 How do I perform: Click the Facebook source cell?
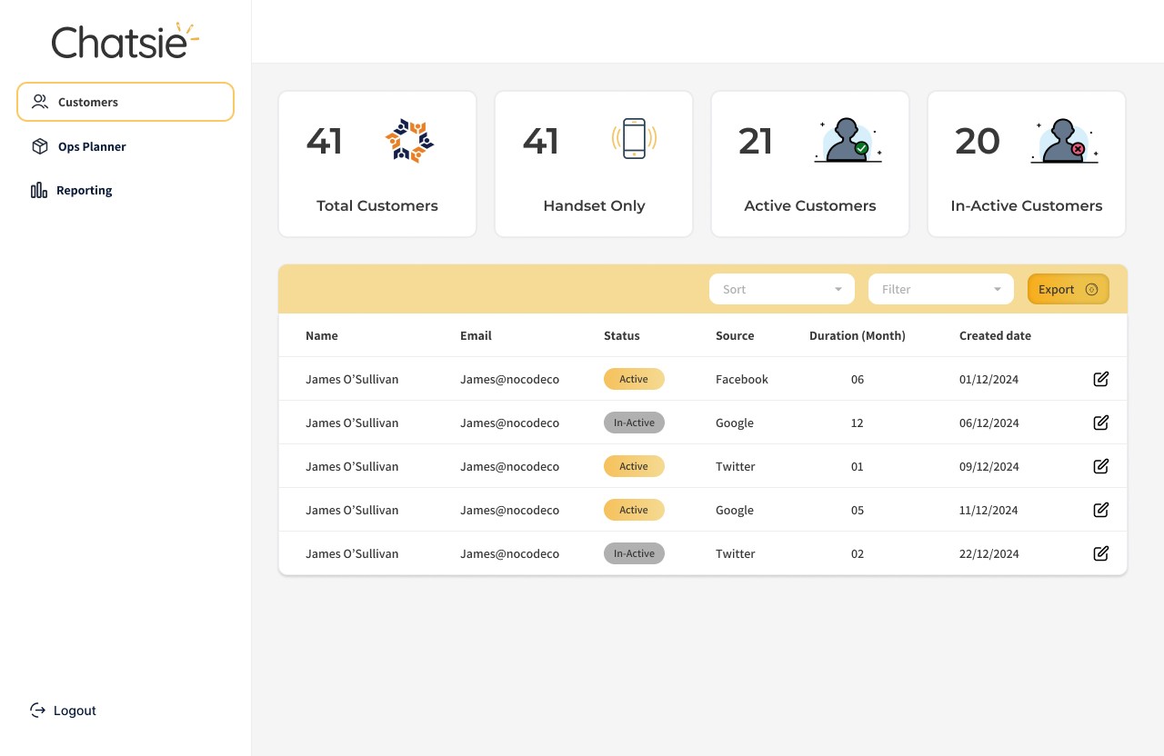[x=742, y=379]
